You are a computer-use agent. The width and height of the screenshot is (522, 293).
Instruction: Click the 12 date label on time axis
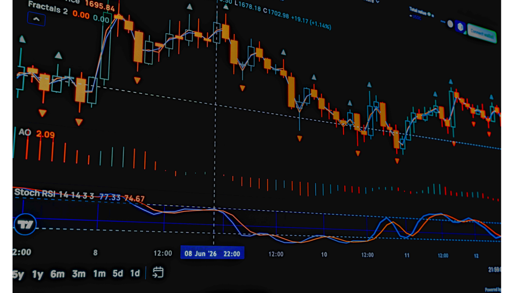click(x=476, y=255)
